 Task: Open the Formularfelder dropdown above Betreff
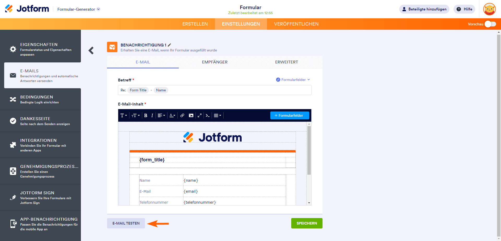pos(293,79)
